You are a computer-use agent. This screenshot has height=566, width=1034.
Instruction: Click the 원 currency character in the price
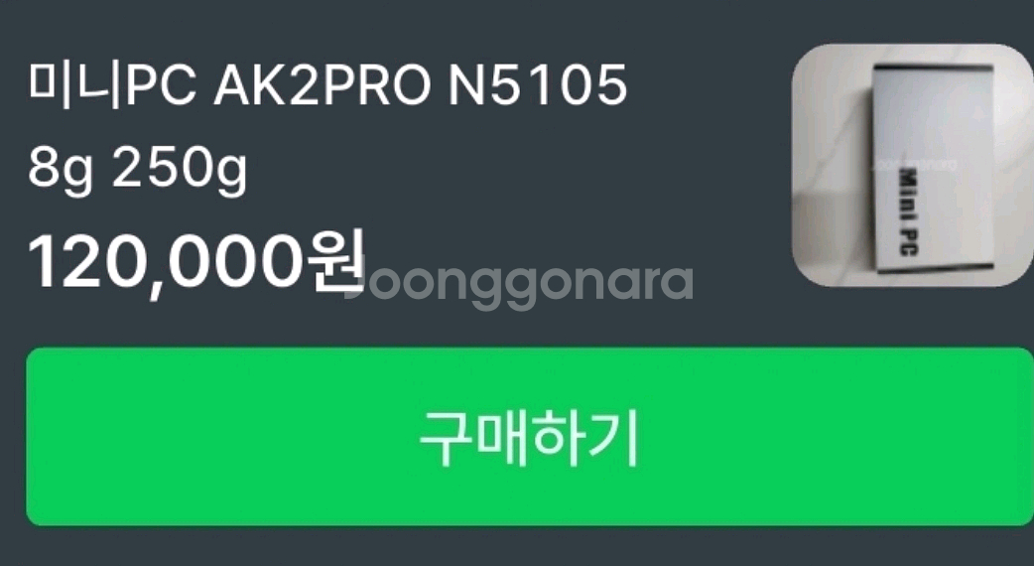(335, 260)
